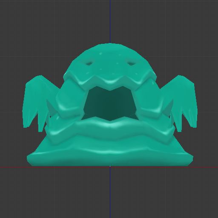Select the left eye hole on model
The width and height of the screenshot is (218, 218).
click(89, 63)
